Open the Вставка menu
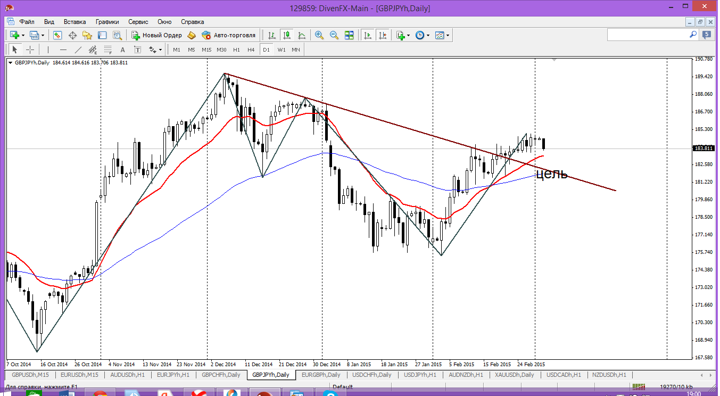 [75, 22]
